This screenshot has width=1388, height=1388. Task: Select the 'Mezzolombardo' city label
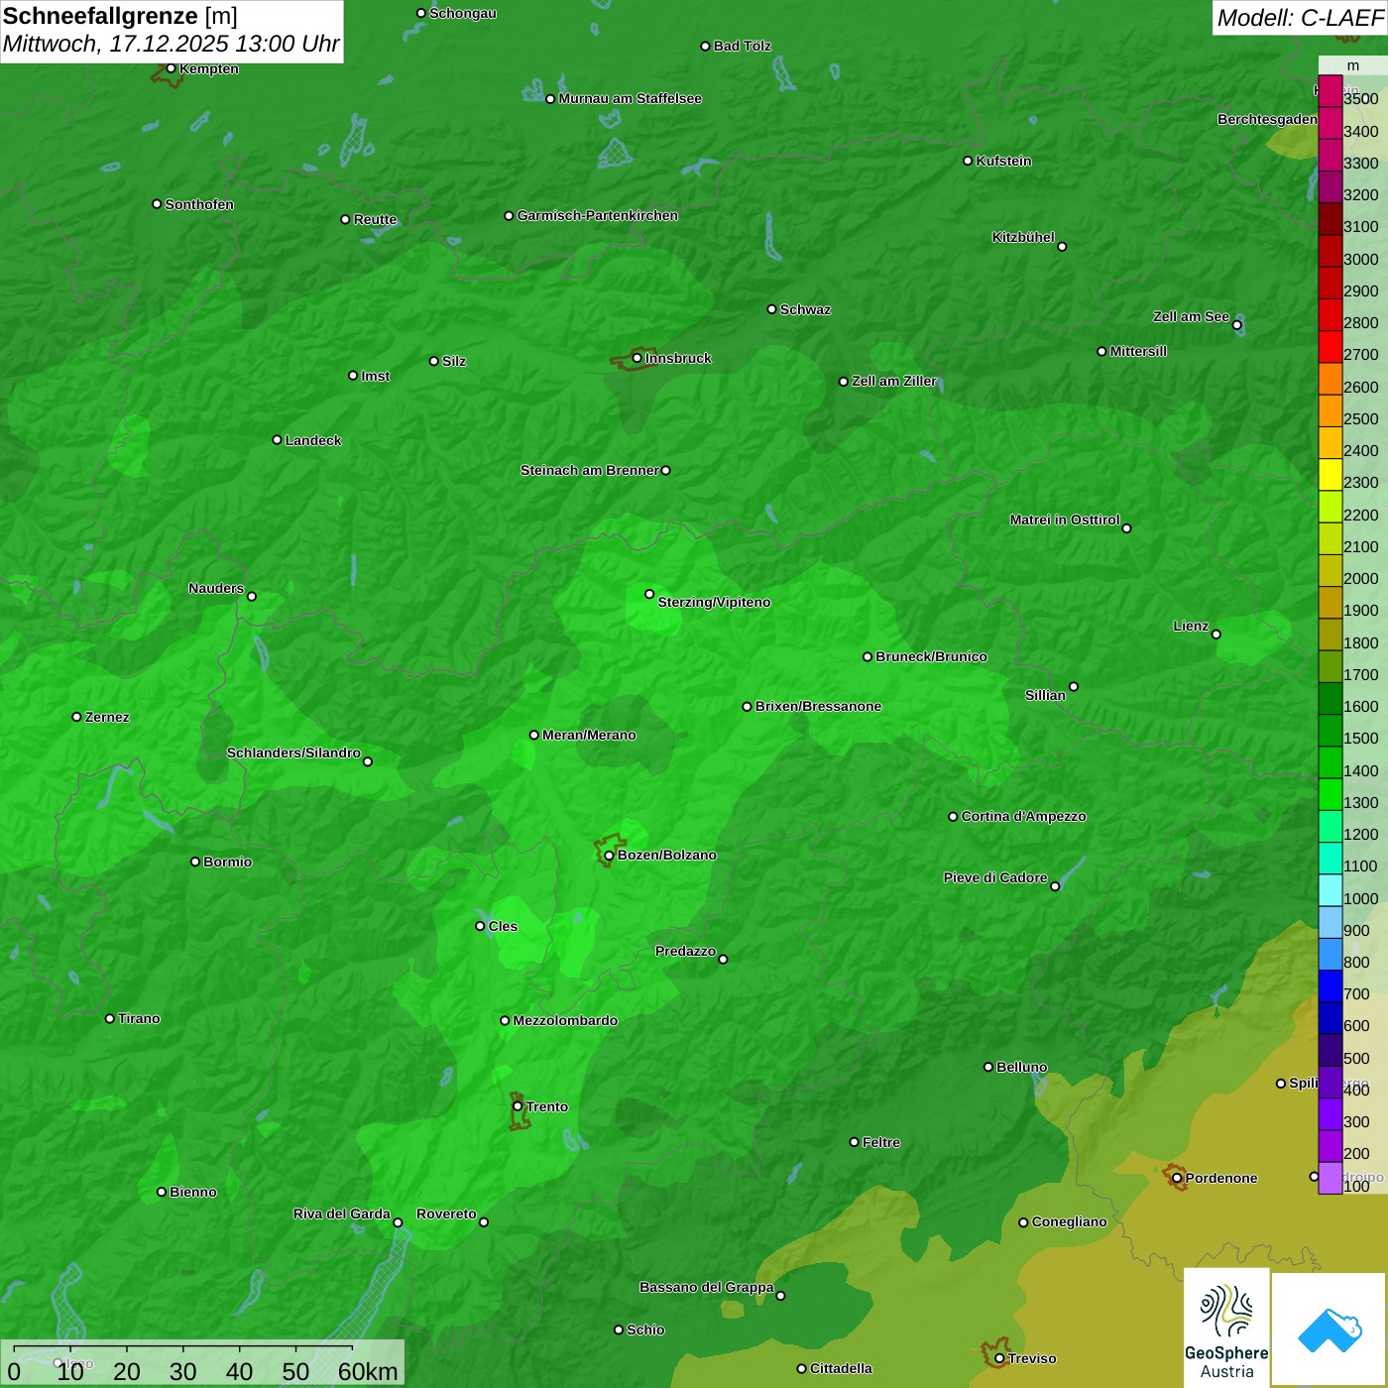[565, 1020]
